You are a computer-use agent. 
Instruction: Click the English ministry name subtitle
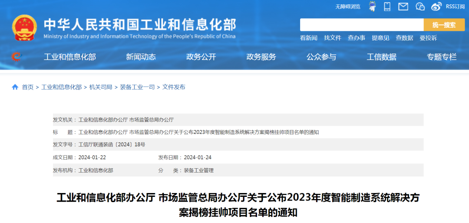139,37
